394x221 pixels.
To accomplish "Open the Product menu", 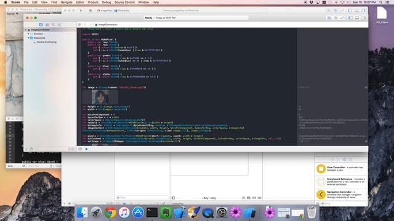I will (93, 2).
